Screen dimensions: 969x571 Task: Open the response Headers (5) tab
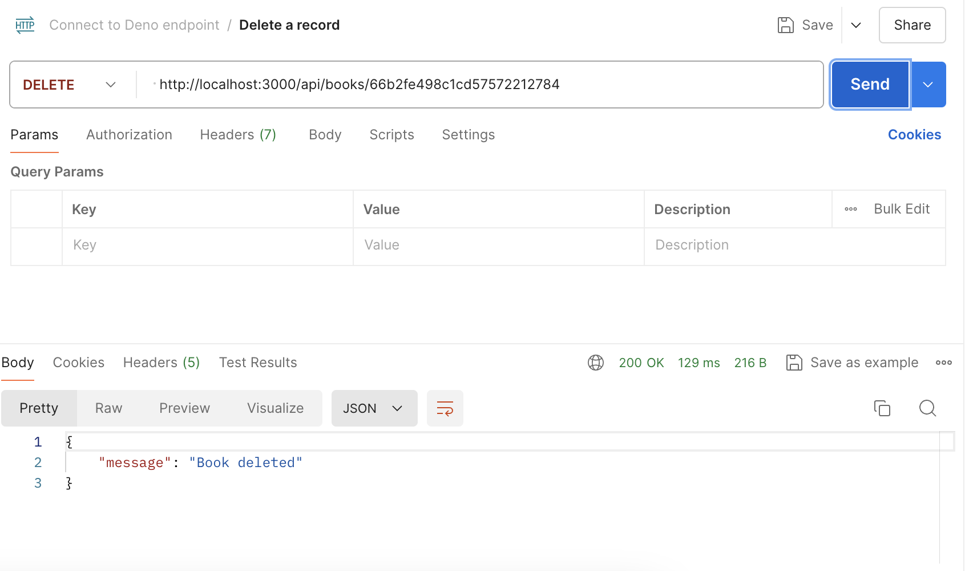coord(161,363)
